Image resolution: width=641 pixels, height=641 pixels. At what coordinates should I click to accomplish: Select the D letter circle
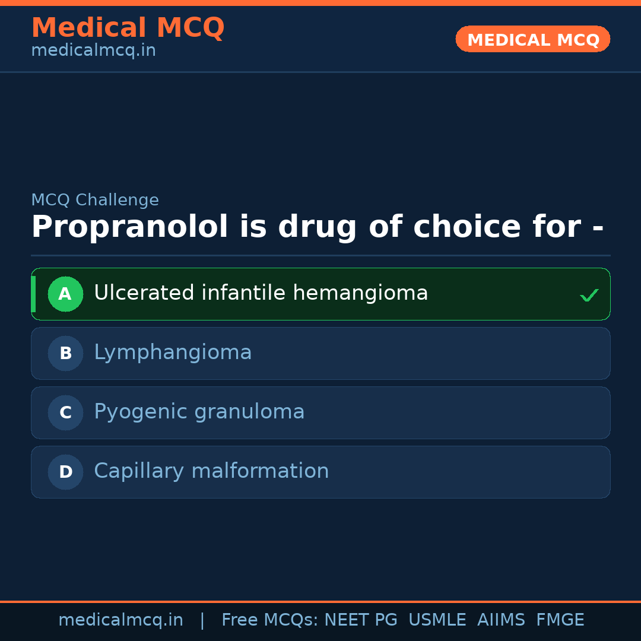click(x=65, y=472)
